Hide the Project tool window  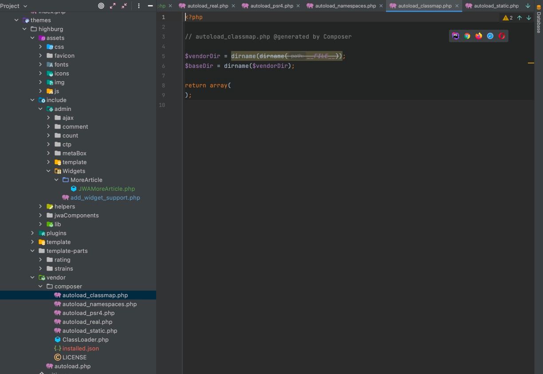click(x=150, y=6)
